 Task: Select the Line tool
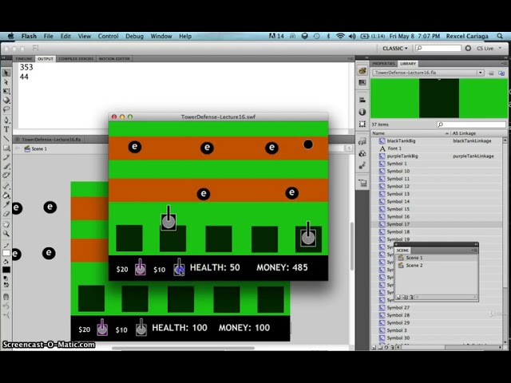click(x=6, y=139)
